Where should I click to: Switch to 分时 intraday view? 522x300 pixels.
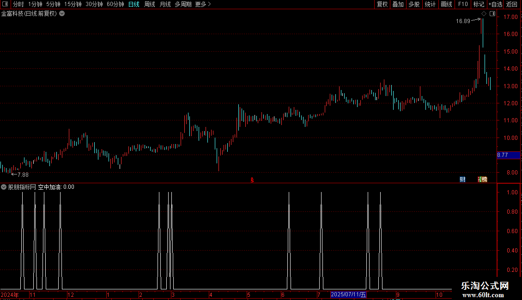18,4
